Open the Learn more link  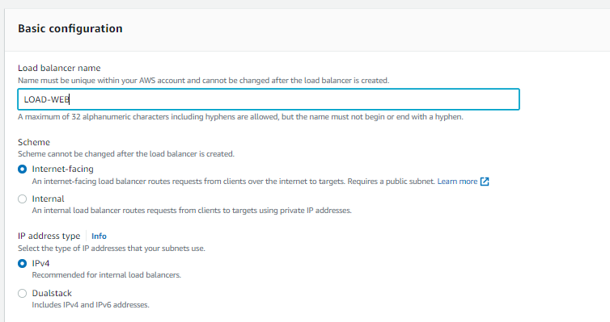coord(457,182)
